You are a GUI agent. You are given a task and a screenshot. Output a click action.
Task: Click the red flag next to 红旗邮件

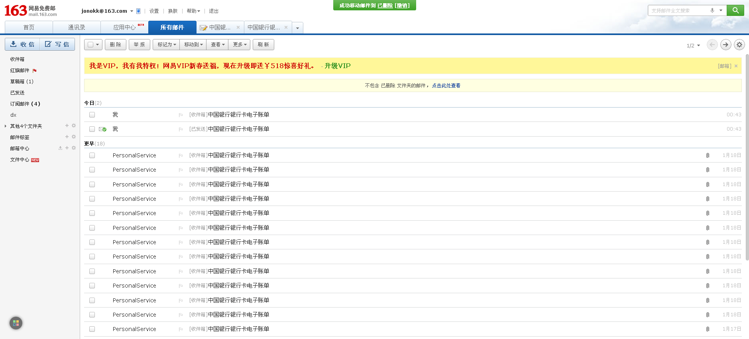pos(35,71)
